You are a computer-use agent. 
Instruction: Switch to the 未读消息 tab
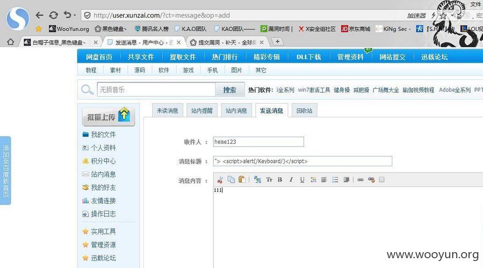pos(167,111)
